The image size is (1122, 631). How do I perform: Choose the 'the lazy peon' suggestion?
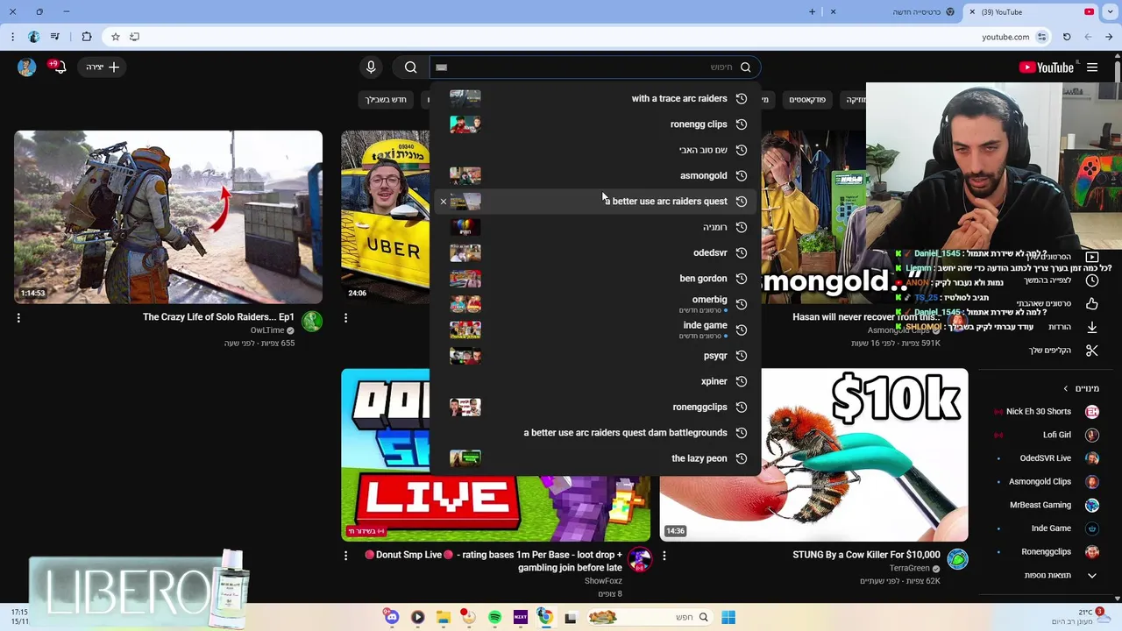pyautogui.click(x=596, y=458)
